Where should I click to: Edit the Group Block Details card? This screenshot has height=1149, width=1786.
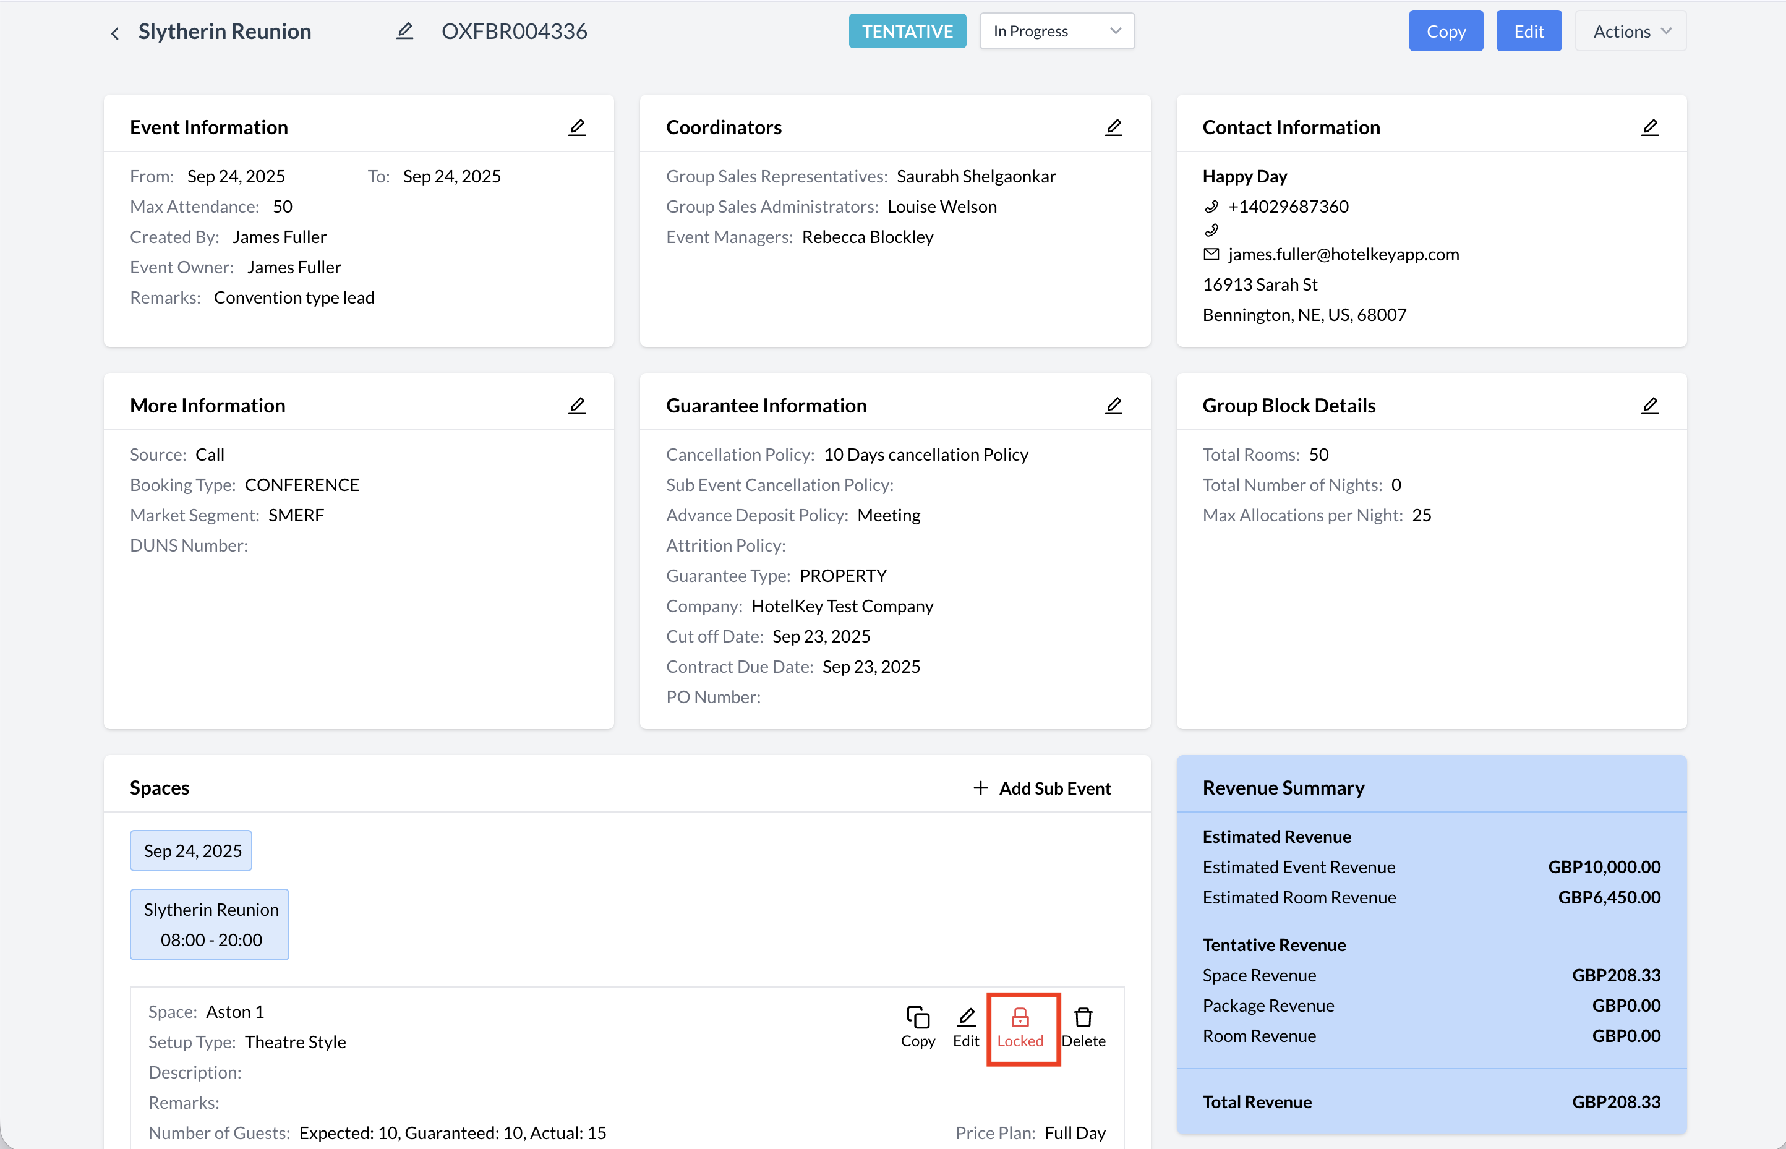(x=1649, y=406)
